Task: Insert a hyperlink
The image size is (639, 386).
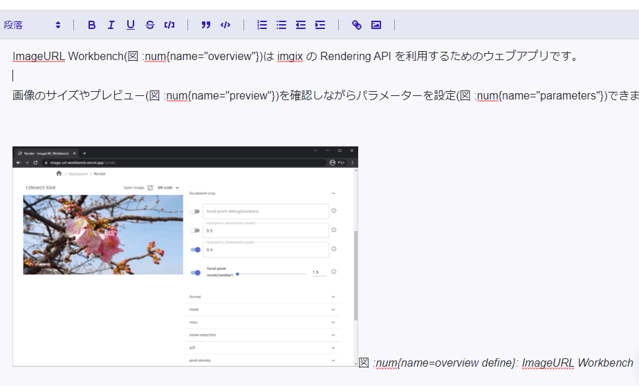Action: point(357,26)
